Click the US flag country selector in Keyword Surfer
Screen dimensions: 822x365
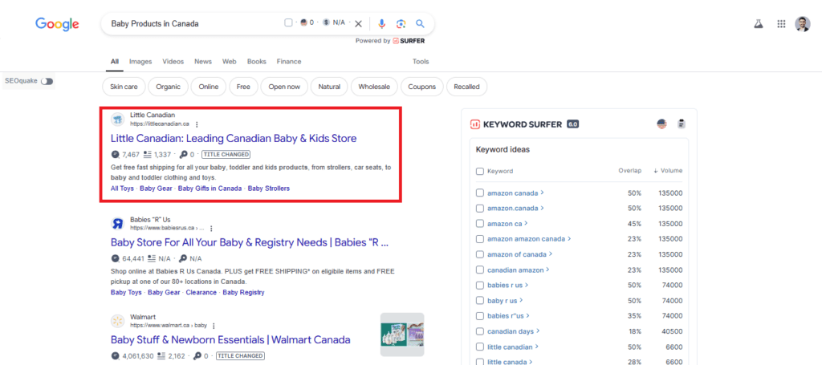[x=661, y=124]
